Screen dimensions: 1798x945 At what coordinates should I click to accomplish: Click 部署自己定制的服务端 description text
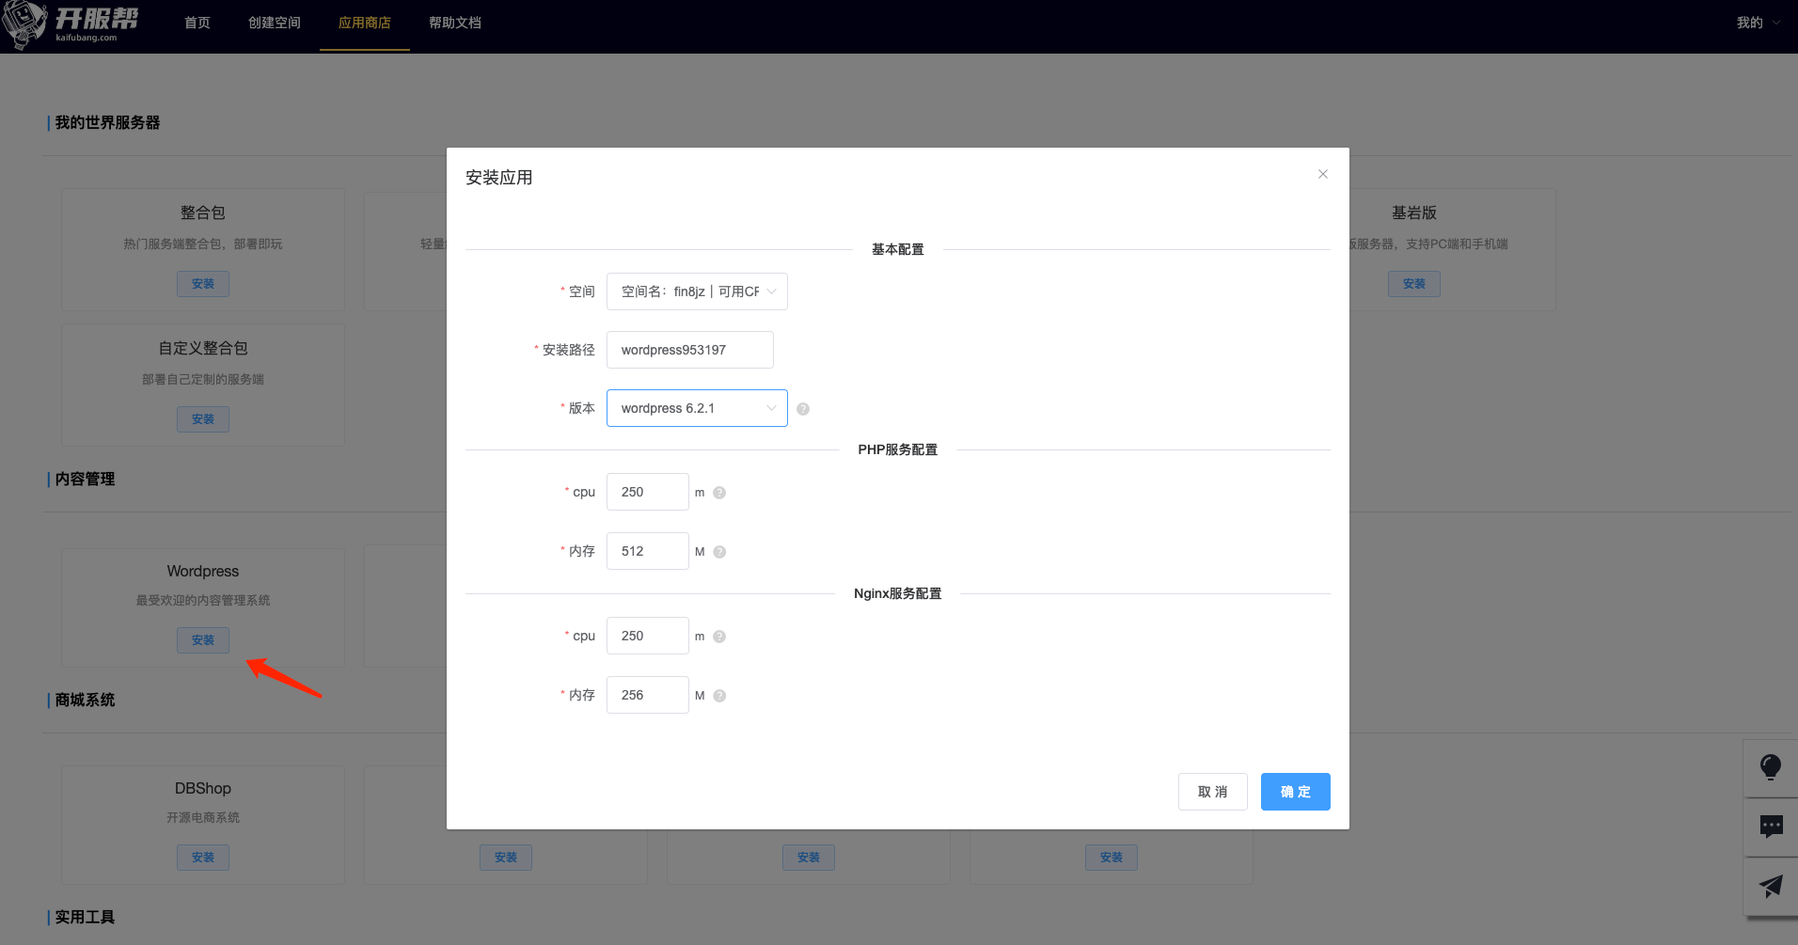[x=203, y=380]
